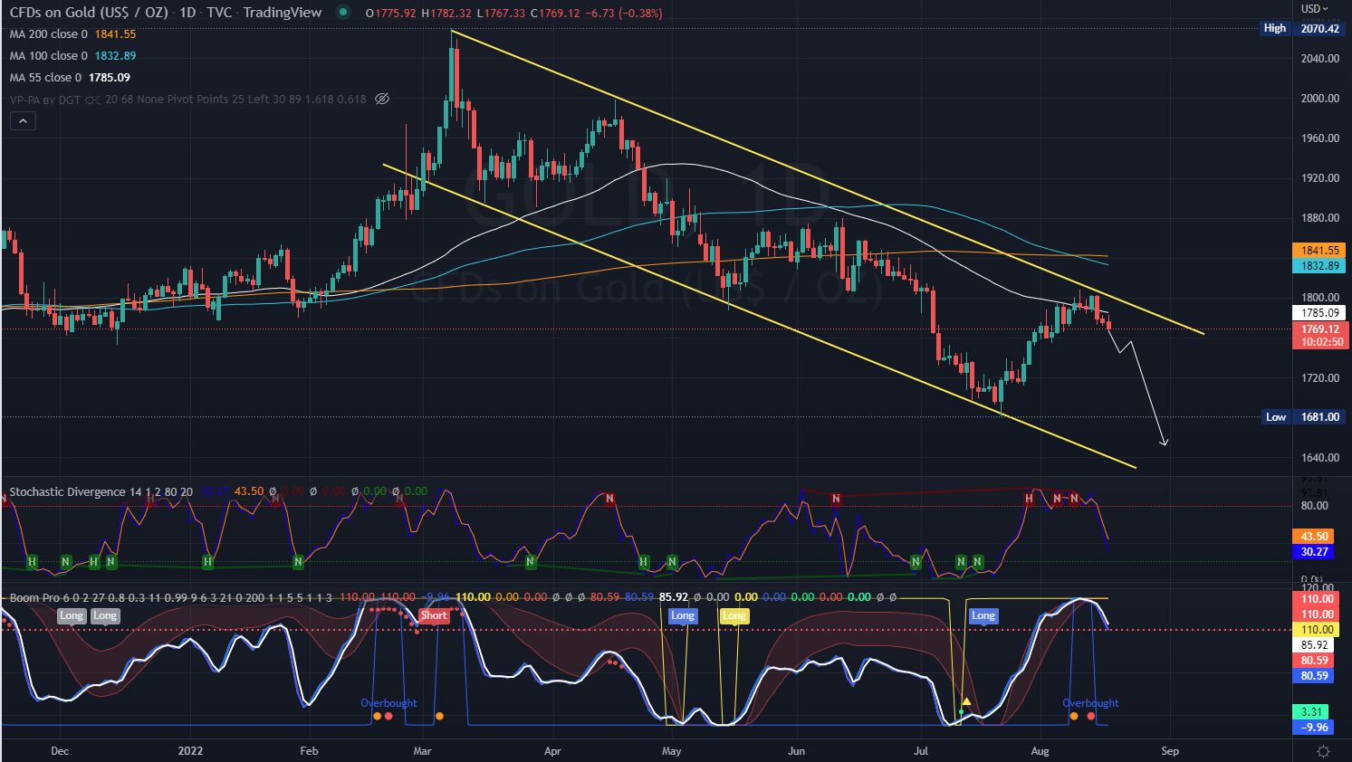Click 2022 on the time axis
Viewport: 1352px width, 762px height.
[190, 751]
